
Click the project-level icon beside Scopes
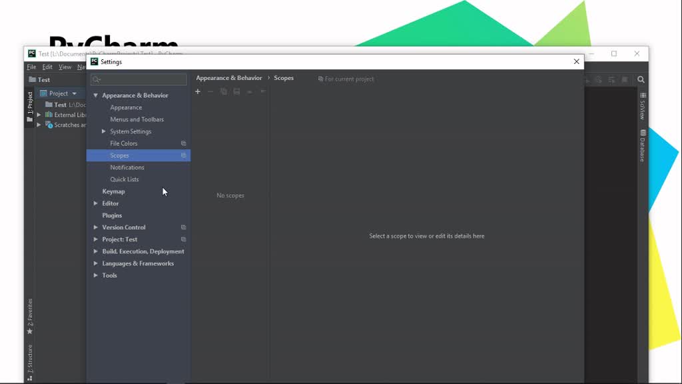[184, 155]
